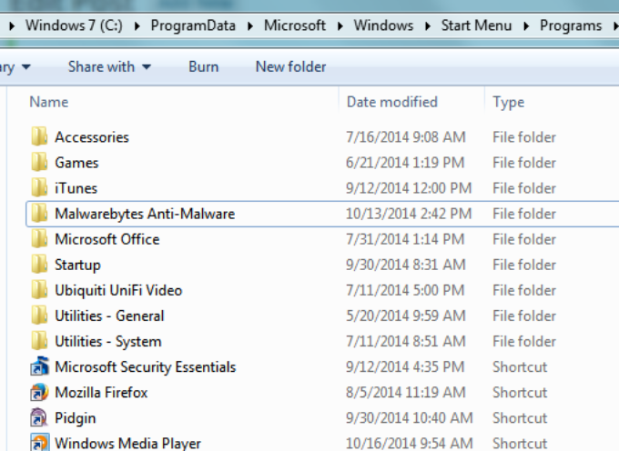The width and height of the screenshot is (619, 451).
Task: Click the Windows Media Player shortcut icon
Action: 39,442
